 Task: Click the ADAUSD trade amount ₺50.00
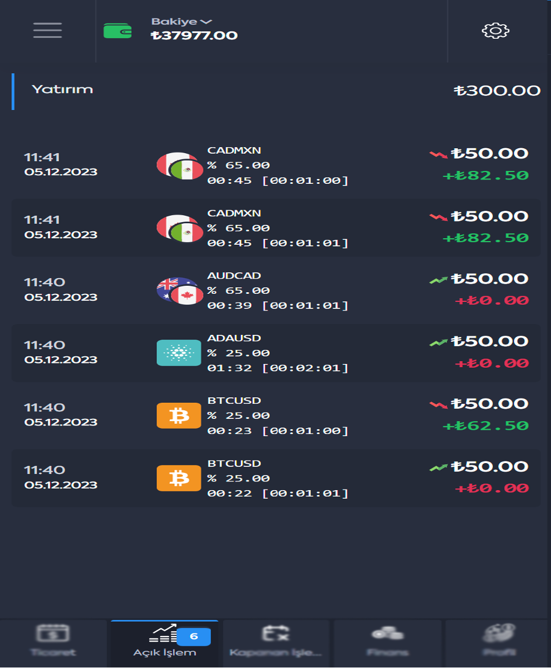pos(490,341)
